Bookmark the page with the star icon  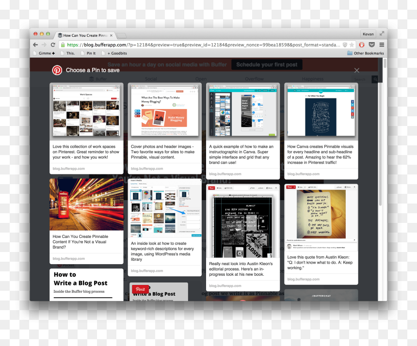point(352,45)
